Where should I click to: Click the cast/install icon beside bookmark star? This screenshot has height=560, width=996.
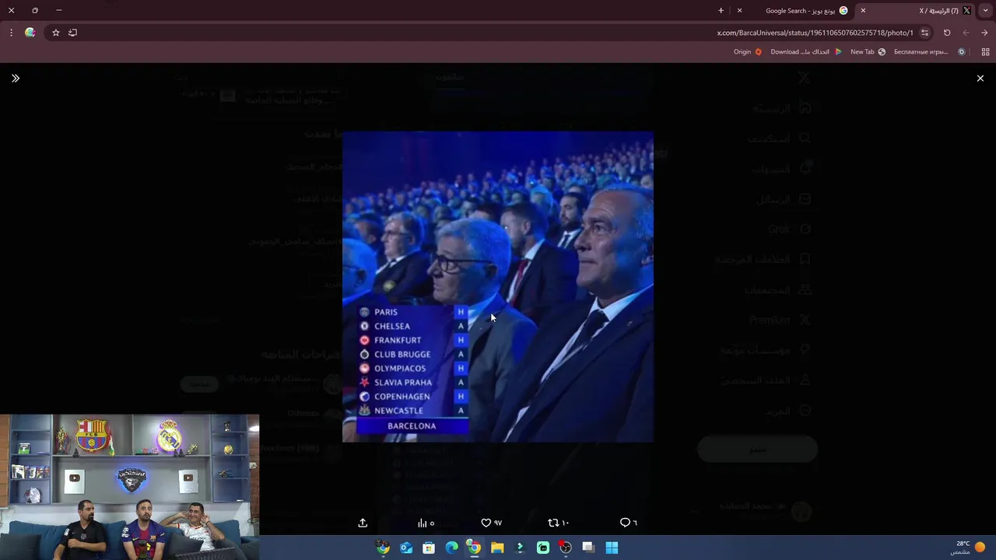[73, 33]
